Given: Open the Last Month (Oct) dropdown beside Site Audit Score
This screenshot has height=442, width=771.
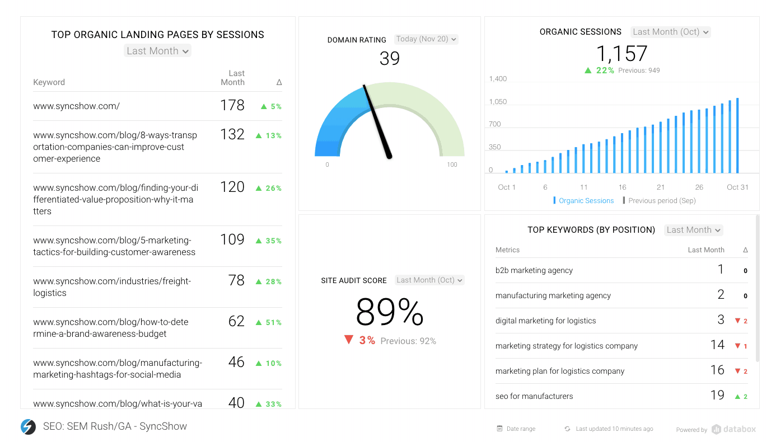Looking at the screenshot, I should tap(429, 280).
